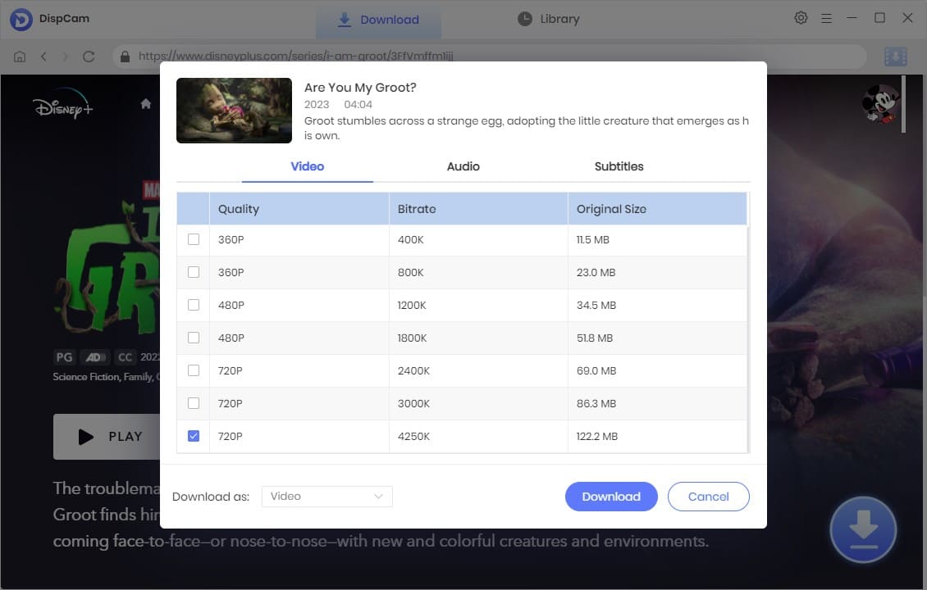
Task: Cancel the download dialog
Action: (x=708, y=496)
